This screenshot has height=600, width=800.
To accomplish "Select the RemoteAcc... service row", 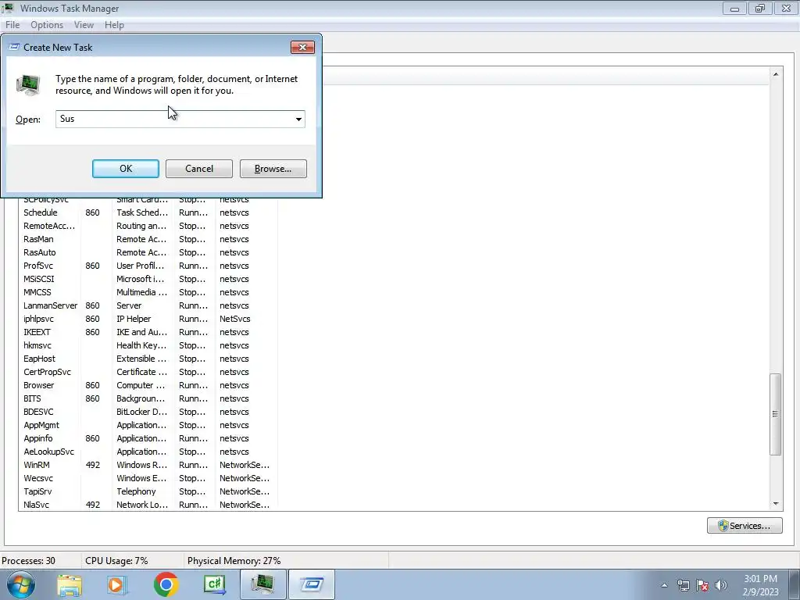I will [148, 226].
